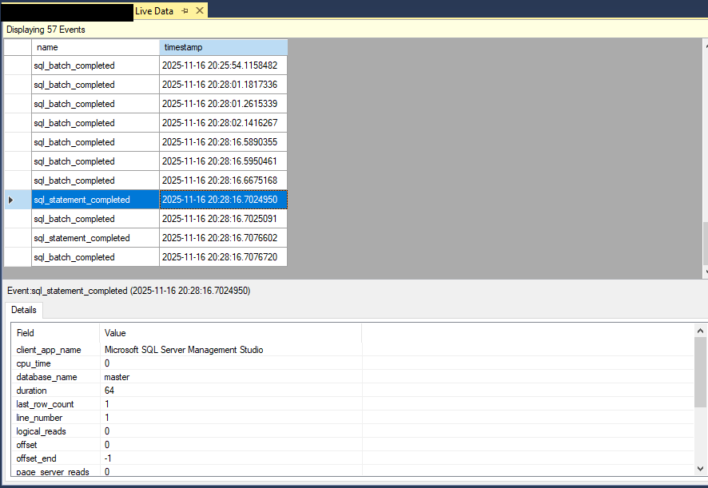Click the scroll-up arrow on the Details scrollbar
This screenshot has height=488, width=708.
click(x=699, y=329)
